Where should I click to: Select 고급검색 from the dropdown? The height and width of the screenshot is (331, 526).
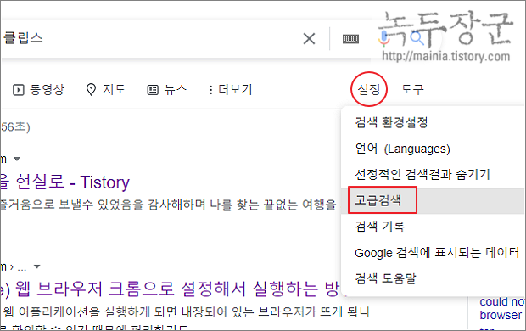[433, 201]
